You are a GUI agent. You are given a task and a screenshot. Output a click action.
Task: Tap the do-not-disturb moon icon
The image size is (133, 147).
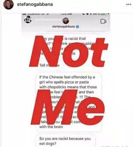[84, 14]
